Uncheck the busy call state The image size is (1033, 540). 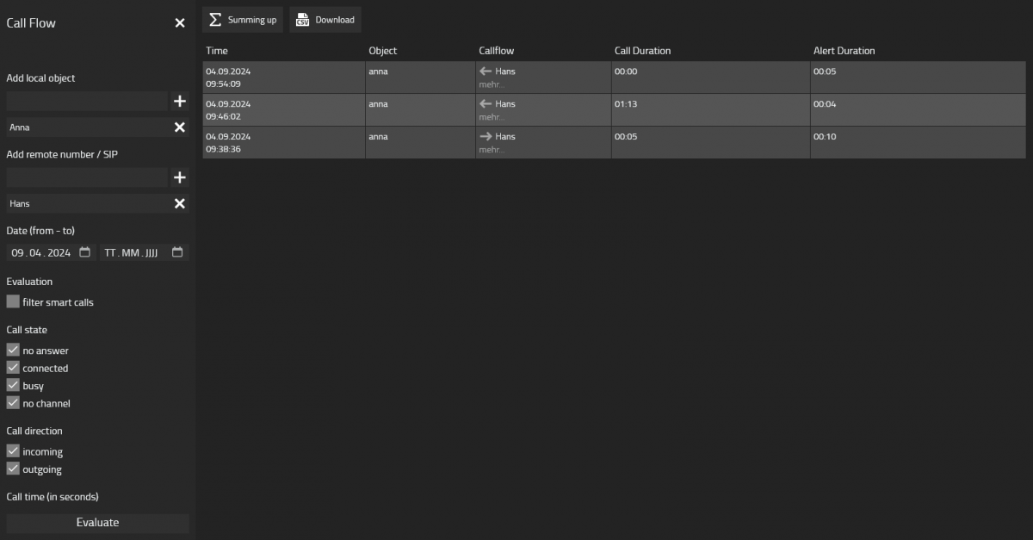pyautogui.click(x=13, y=386)
